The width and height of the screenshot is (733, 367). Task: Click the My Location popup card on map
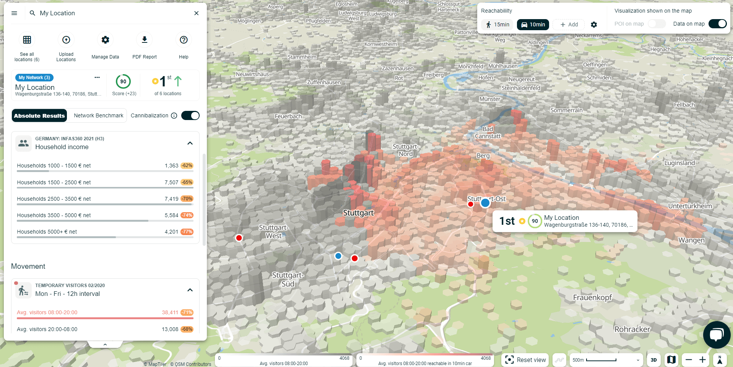[565, 221]
